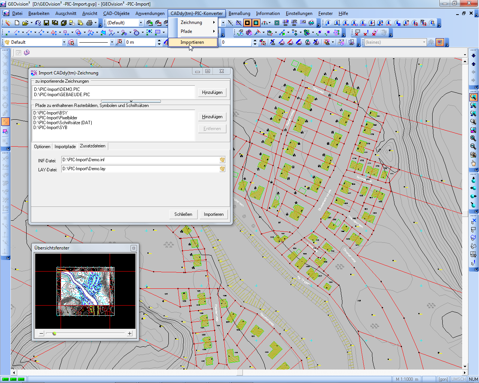Toggle the highlighted zoom window tool
This screenshot has width=479, height=383.
click(473, 97)
